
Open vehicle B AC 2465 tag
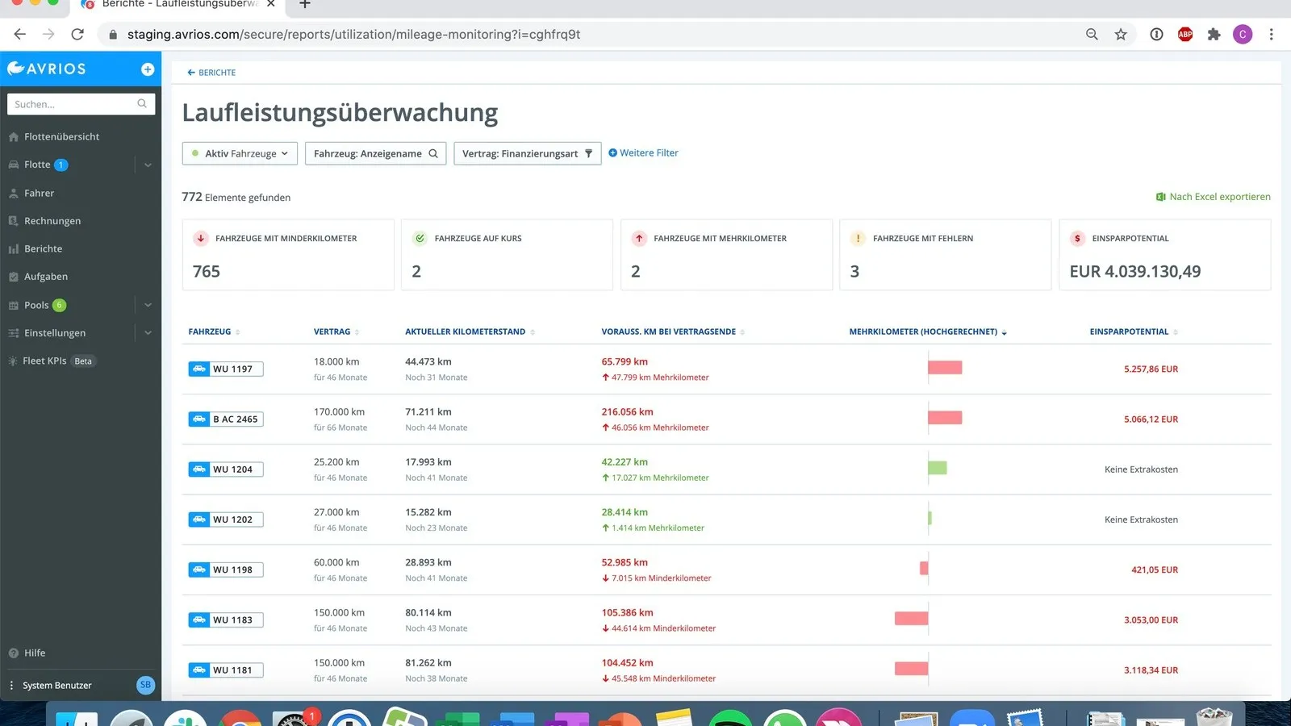226,419
